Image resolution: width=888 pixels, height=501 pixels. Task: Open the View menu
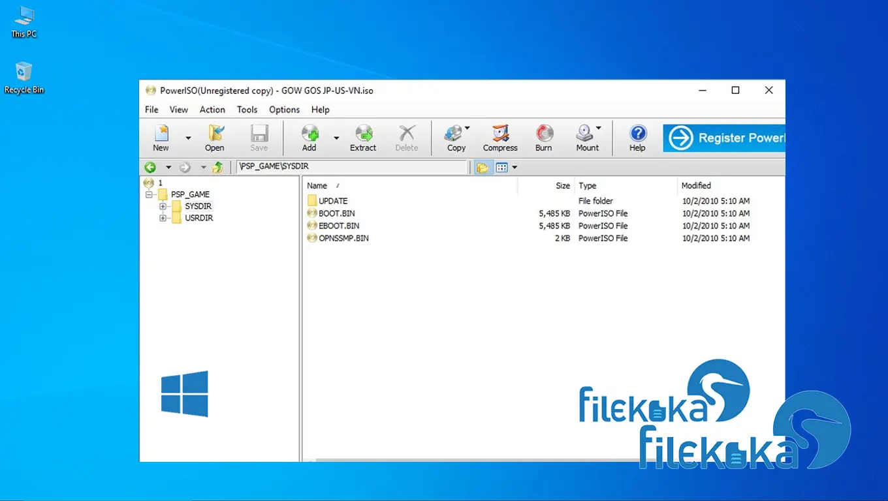[178, 110]
